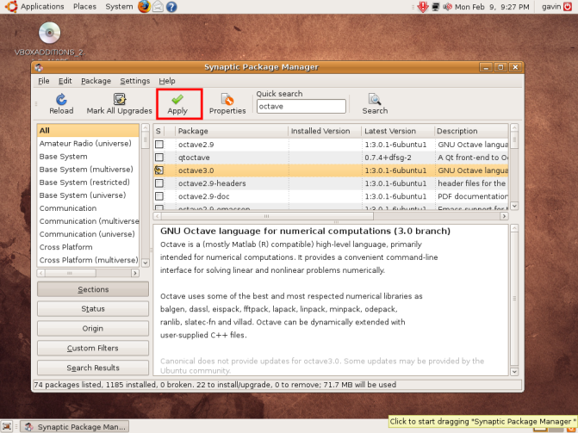
Task: Sort by the S status column header
Action: pyautogui.click(x=158, y=131)
